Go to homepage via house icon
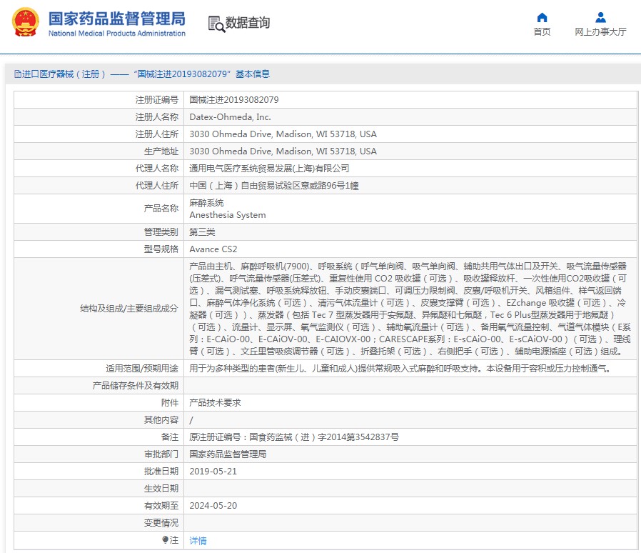The image size is (641, 553). (x=542, y=17)
